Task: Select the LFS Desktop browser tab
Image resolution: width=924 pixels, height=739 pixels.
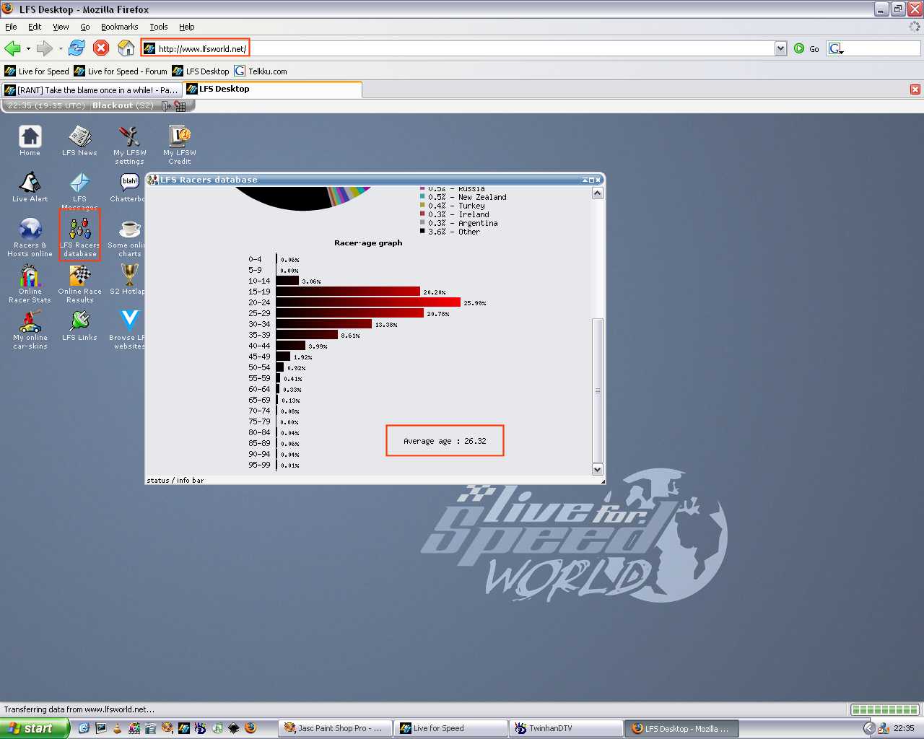Action: pyautogui.click(x=272, y=89)
